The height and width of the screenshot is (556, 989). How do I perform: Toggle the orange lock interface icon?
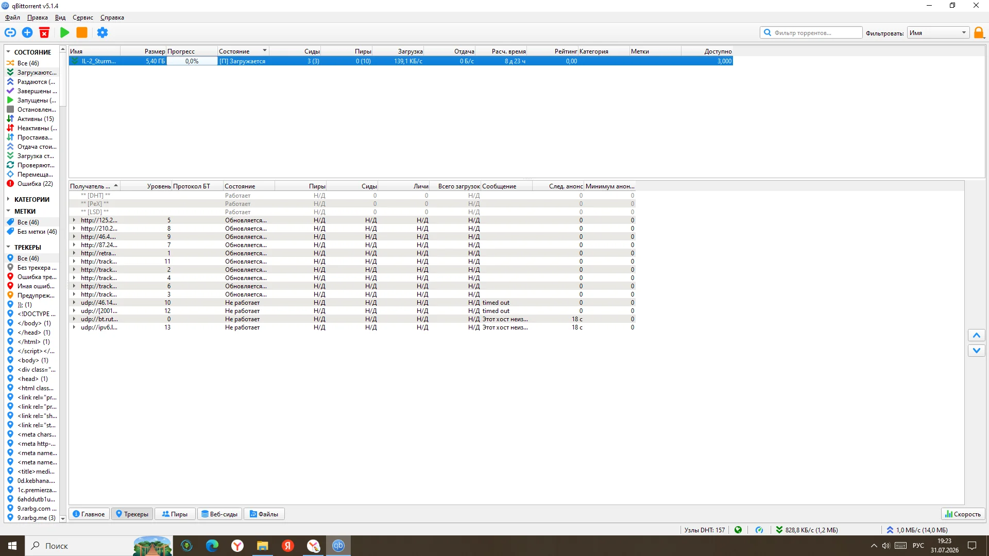[979, 33]
